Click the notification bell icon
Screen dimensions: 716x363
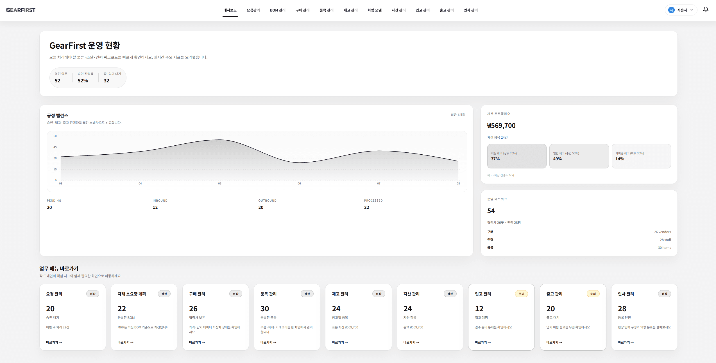click(x=706, y=10)
